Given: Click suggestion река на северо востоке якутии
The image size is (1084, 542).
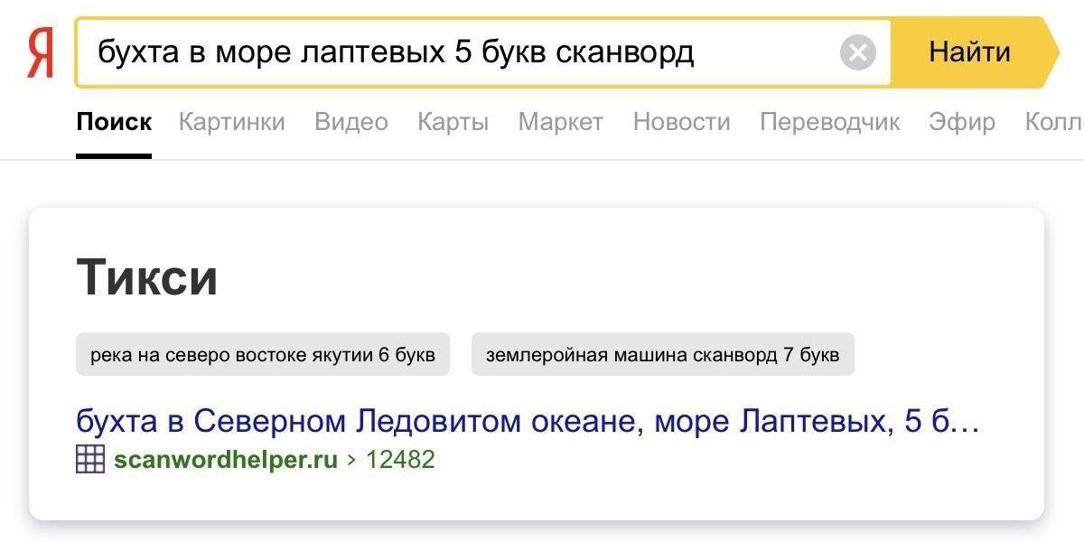Looking at the screenshot, I should (x=263, y=355).
